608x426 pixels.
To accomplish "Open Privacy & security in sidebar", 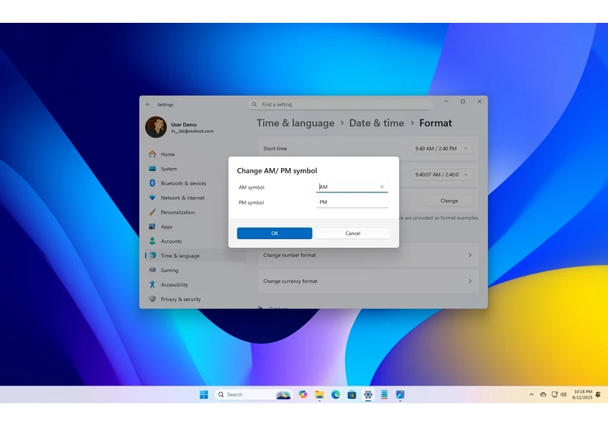I will click(195, 299).
